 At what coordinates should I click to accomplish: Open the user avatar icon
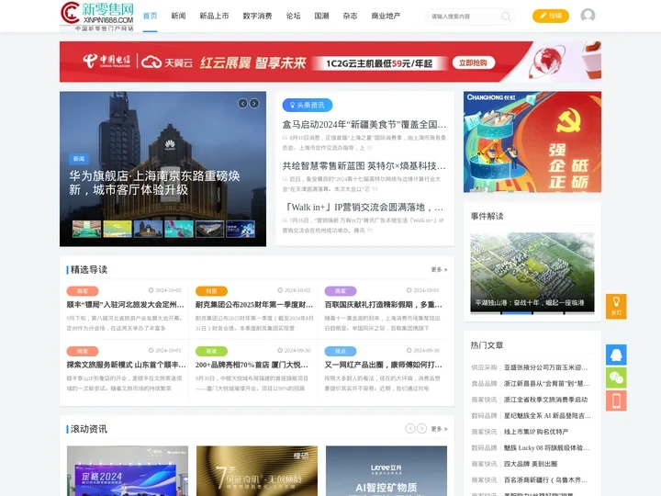point(588,16)
